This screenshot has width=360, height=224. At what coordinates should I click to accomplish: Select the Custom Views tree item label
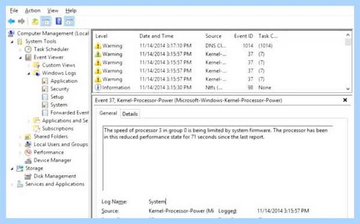pos(59,65)
